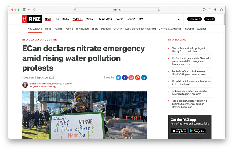Click the author name Gianina Schwanecke

point(40,83)
